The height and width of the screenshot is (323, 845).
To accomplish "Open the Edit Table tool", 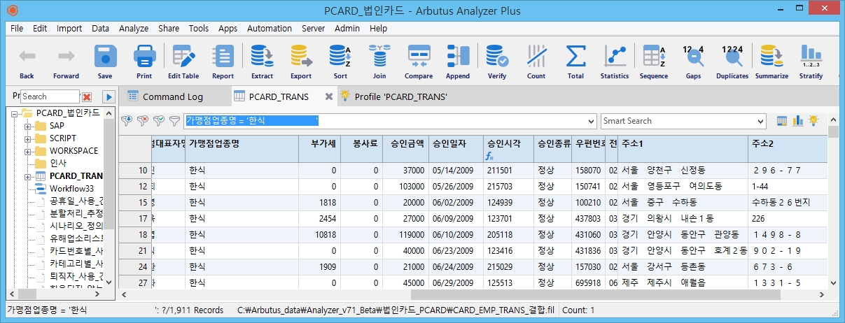I will (x=183, y=62).
